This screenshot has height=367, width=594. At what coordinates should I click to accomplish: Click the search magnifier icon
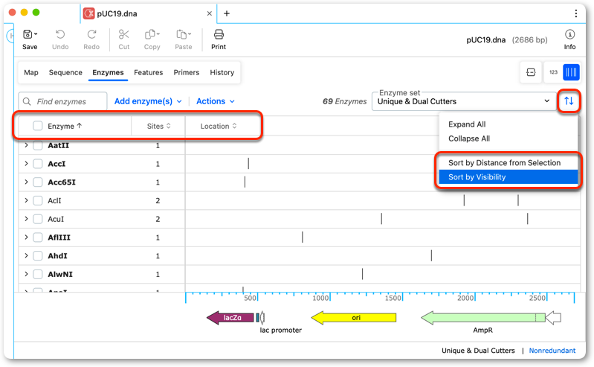point(27,101)
